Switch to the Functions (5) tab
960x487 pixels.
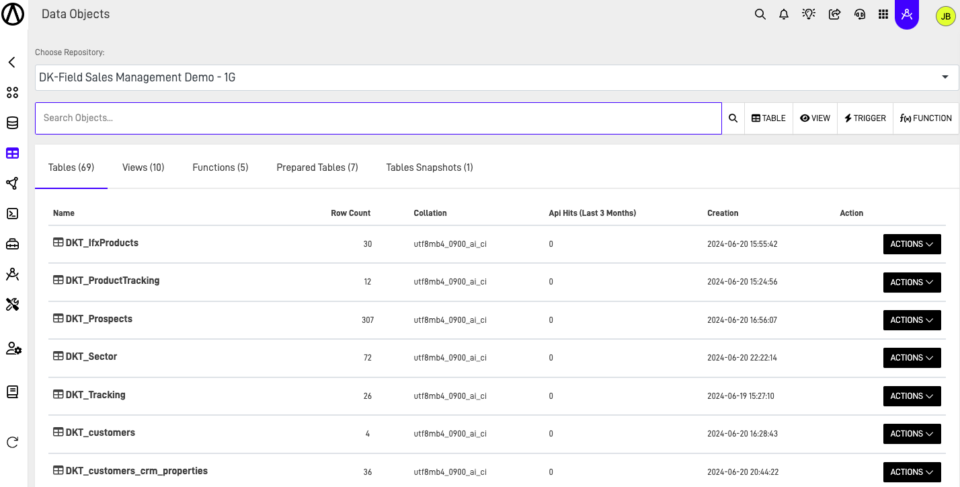coord(221,167)
